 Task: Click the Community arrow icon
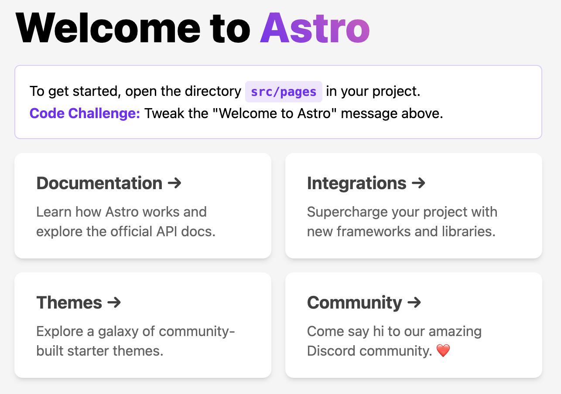tap(414, 302)
